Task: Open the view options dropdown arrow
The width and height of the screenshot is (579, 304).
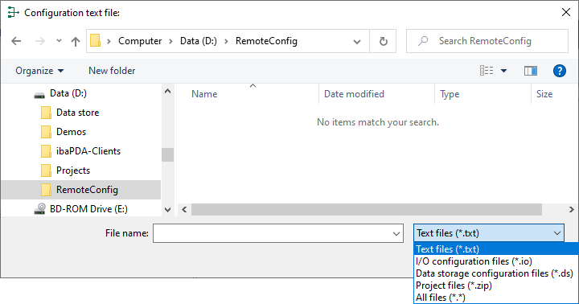Action: coord(503,71)
